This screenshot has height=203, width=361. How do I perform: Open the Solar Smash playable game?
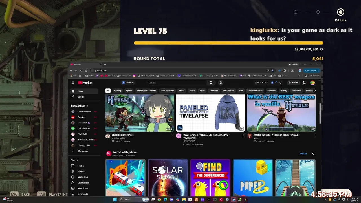click(x=168, y=178)
